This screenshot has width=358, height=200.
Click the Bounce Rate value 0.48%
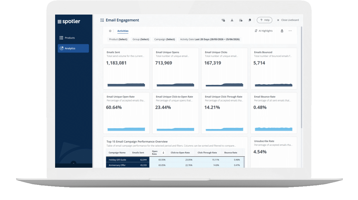(260, 107)
